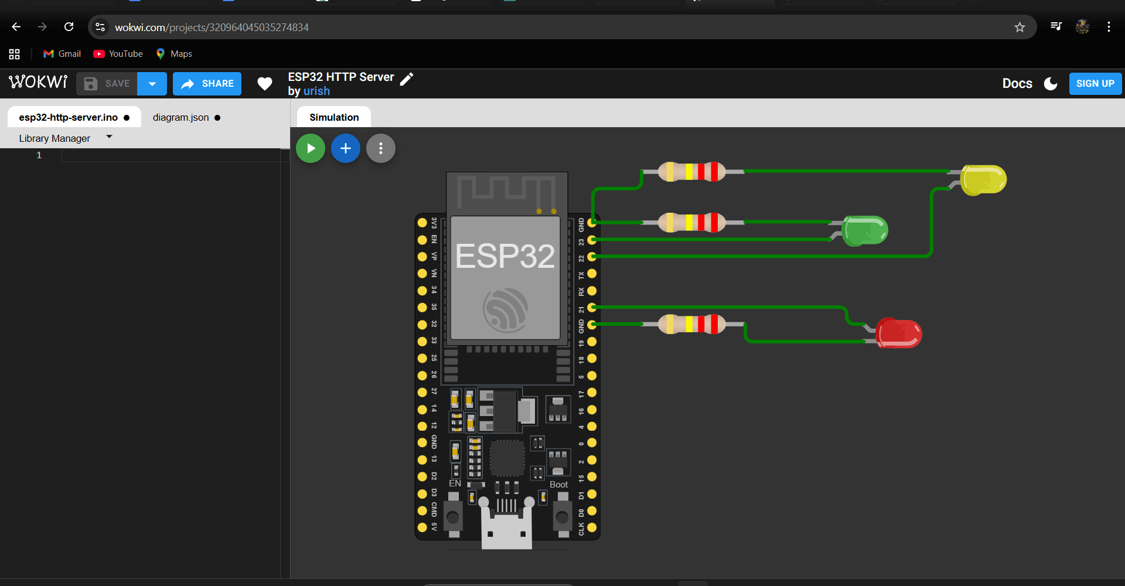Edit the project title with the pencil
The image size is (1125, 586).
coord(407,79)
